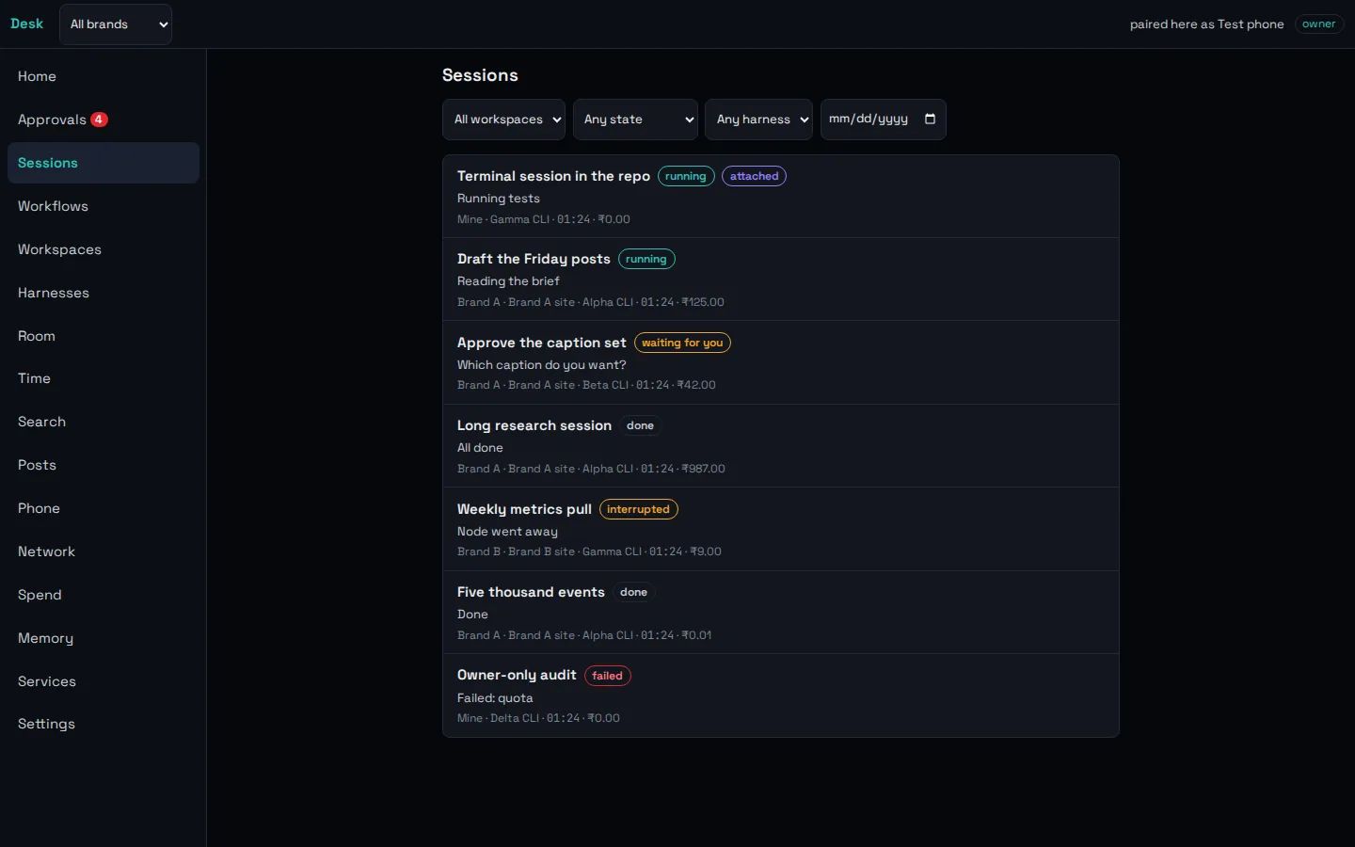Screen dimensions: 1355x847
Task: Go to Home in the sidebar
Action: (104, 76)
